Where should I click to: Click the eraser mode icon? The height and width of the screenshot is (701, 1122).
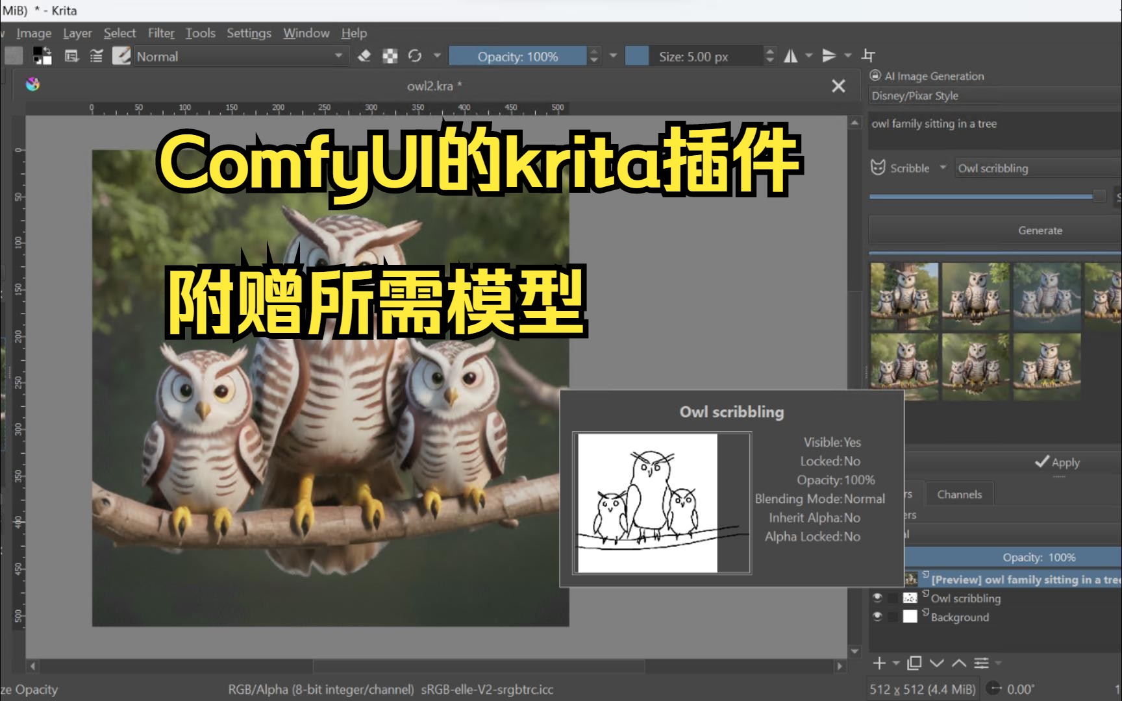pos(364,56)
